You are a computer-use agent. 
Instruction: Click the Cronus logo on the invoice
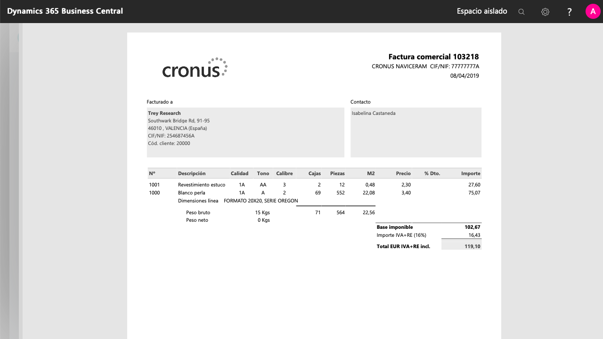coord(195,68)
